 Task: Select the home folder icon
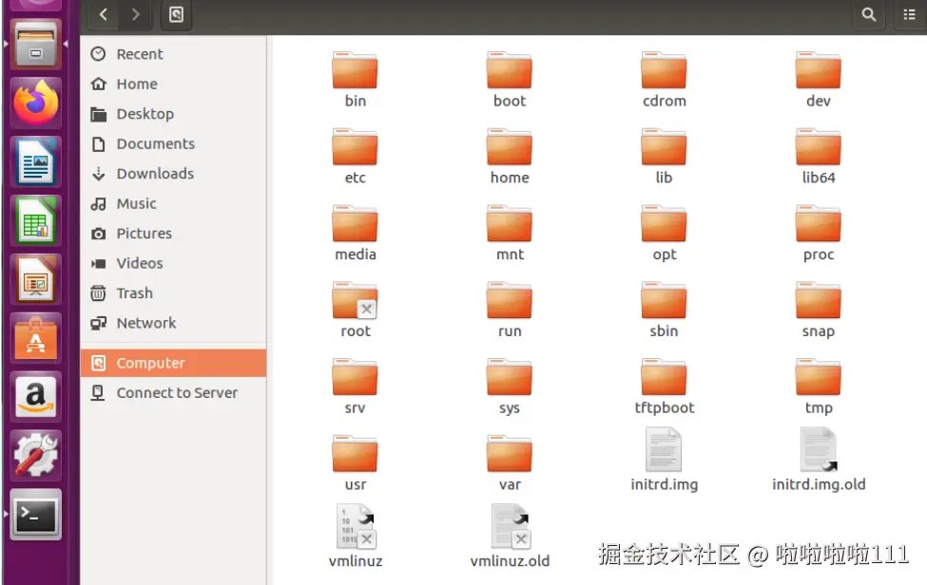(509, 147)
